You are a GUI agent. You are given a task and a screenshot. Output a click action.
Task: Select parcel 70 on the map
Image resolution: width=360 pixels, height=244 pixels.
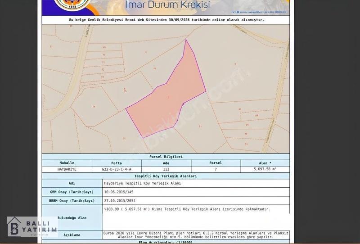pos(104,55)
